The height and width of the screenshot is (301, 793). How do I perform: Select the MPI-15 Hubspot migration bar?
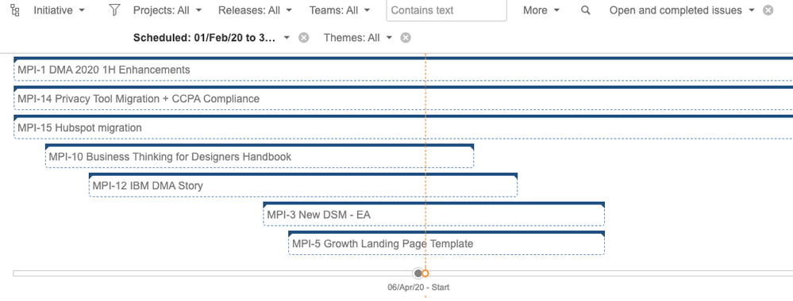click(x=403, y=128)
